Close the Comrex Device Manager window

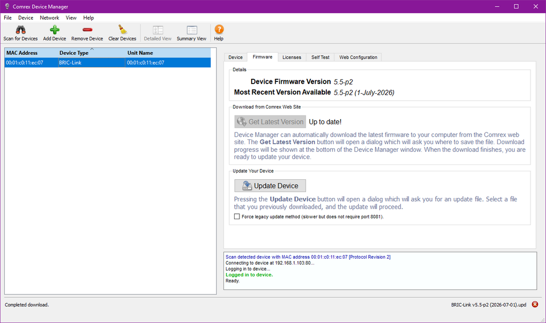536,6
